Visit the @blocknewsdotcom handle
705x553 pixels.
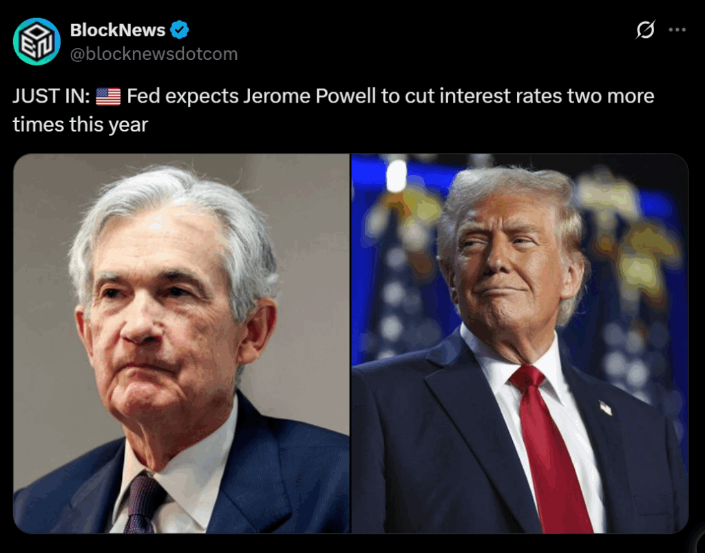click(x=154, y=54)
